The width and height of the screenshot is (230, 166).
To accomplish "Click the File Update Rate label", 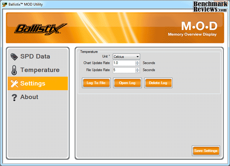I will click(x=98, y=70).
